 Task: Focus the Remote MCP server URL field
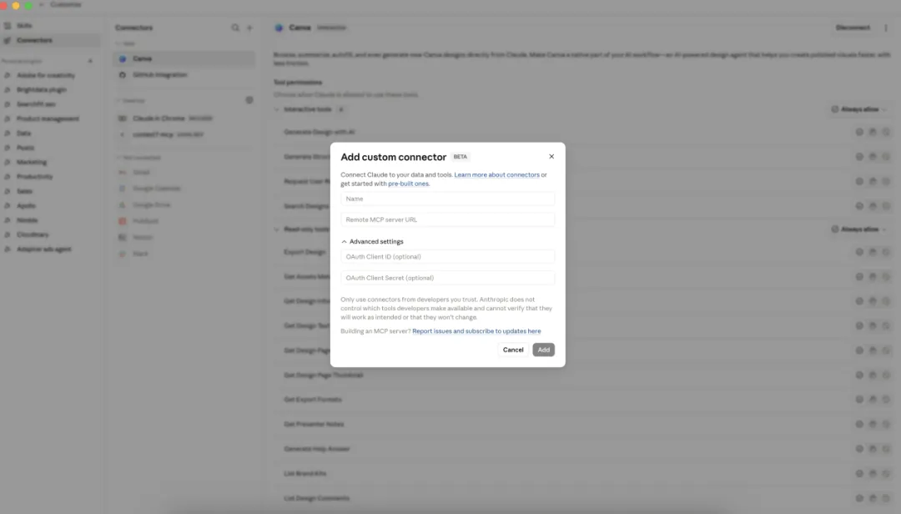(x=447, y=219)
